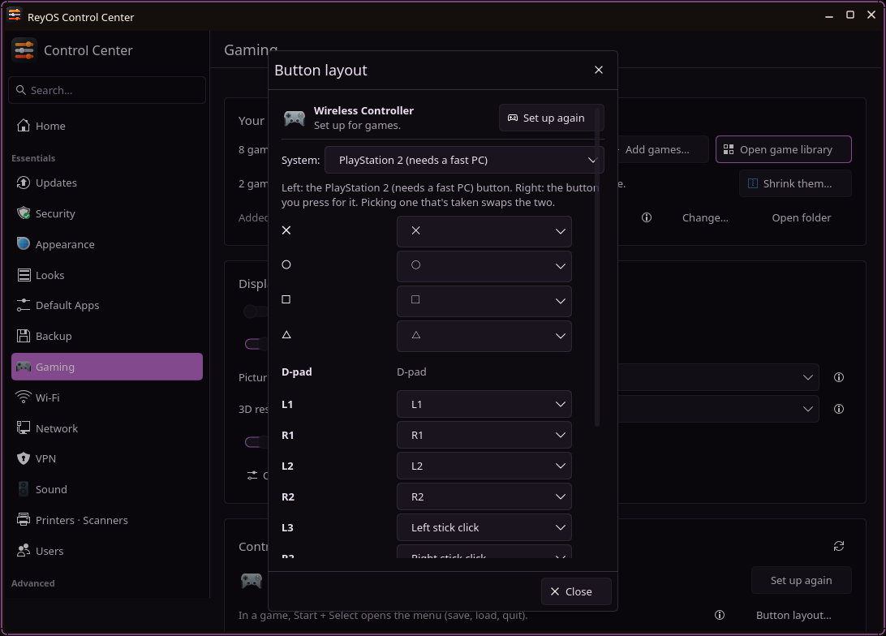
Task: Select the Gaming item in the sidebar
Action: 107,367
